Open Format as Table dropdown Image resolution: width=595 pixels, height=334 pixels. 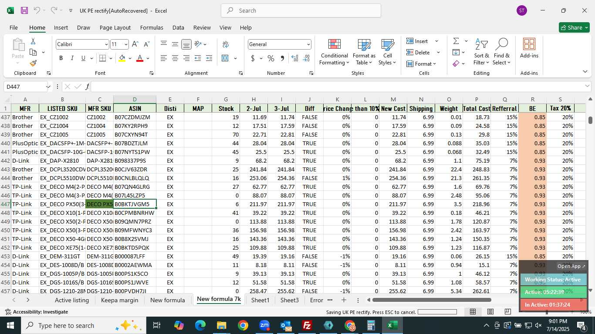pos(364,52)
